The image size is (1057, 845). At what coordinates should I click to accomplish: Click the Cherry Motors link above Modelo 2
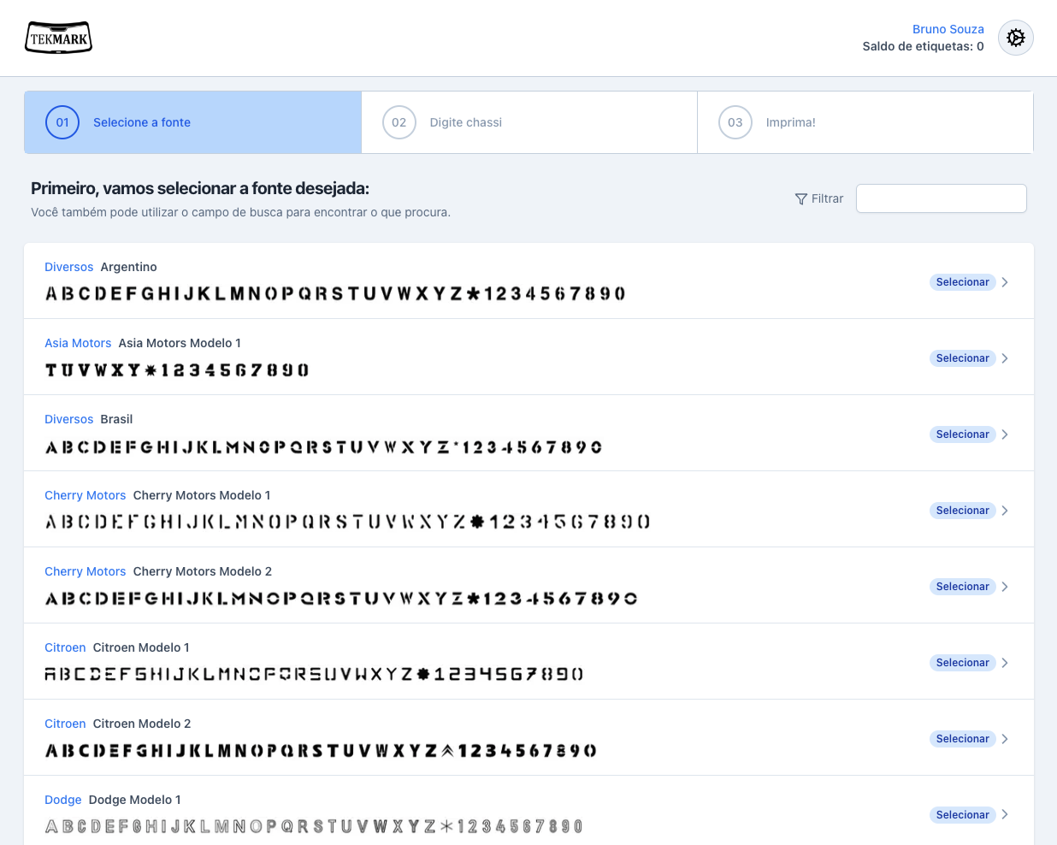[85, 571]
